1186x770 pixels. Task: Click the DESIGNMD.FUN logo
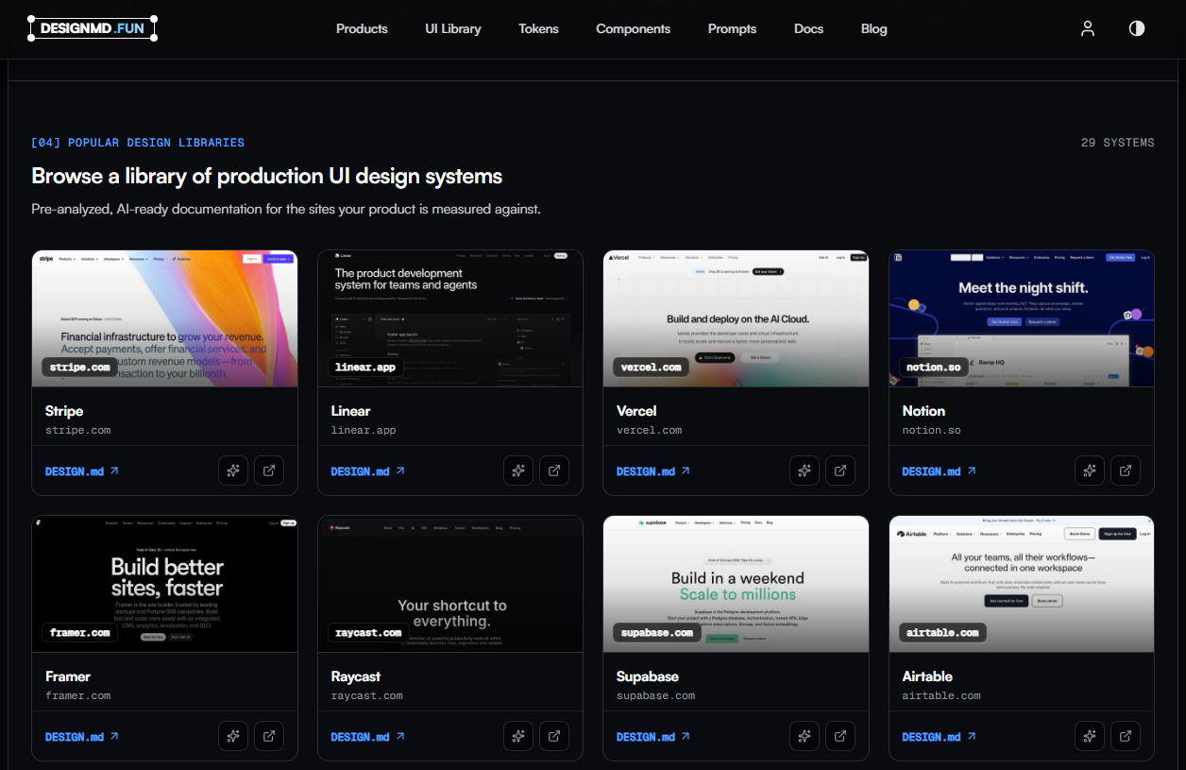[93, 28]
